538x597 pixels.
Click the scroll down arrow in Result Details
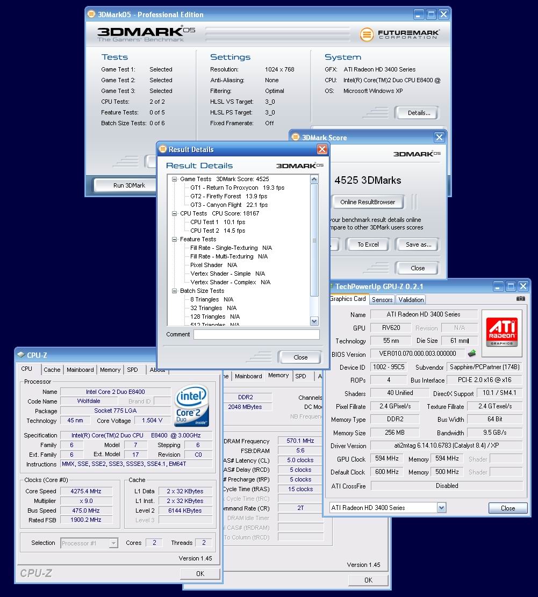[314, 321]
